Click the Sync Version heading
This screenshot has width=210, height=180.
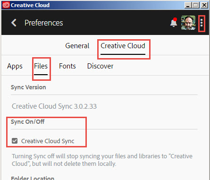point(28,87)
